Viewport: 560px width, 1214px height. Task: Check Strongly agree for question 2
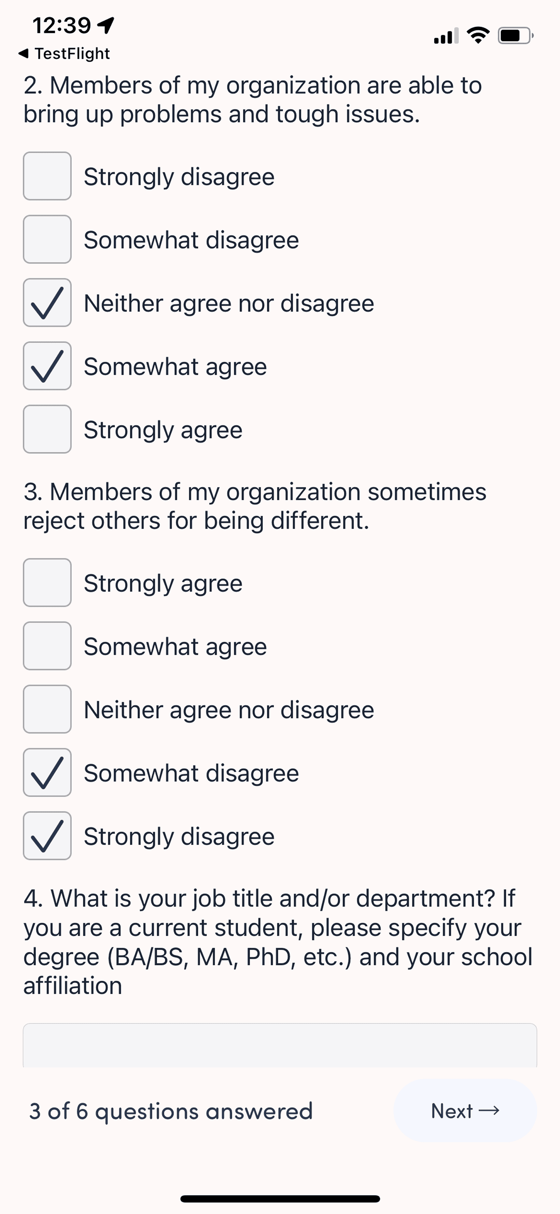47,429
